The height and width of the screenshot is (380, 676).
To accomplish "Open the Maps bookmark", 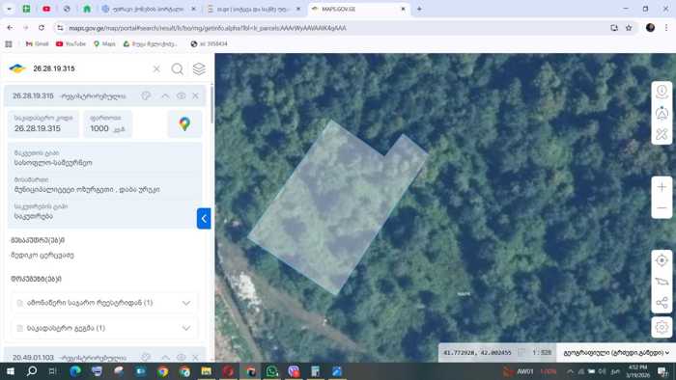I will point(104,44).
